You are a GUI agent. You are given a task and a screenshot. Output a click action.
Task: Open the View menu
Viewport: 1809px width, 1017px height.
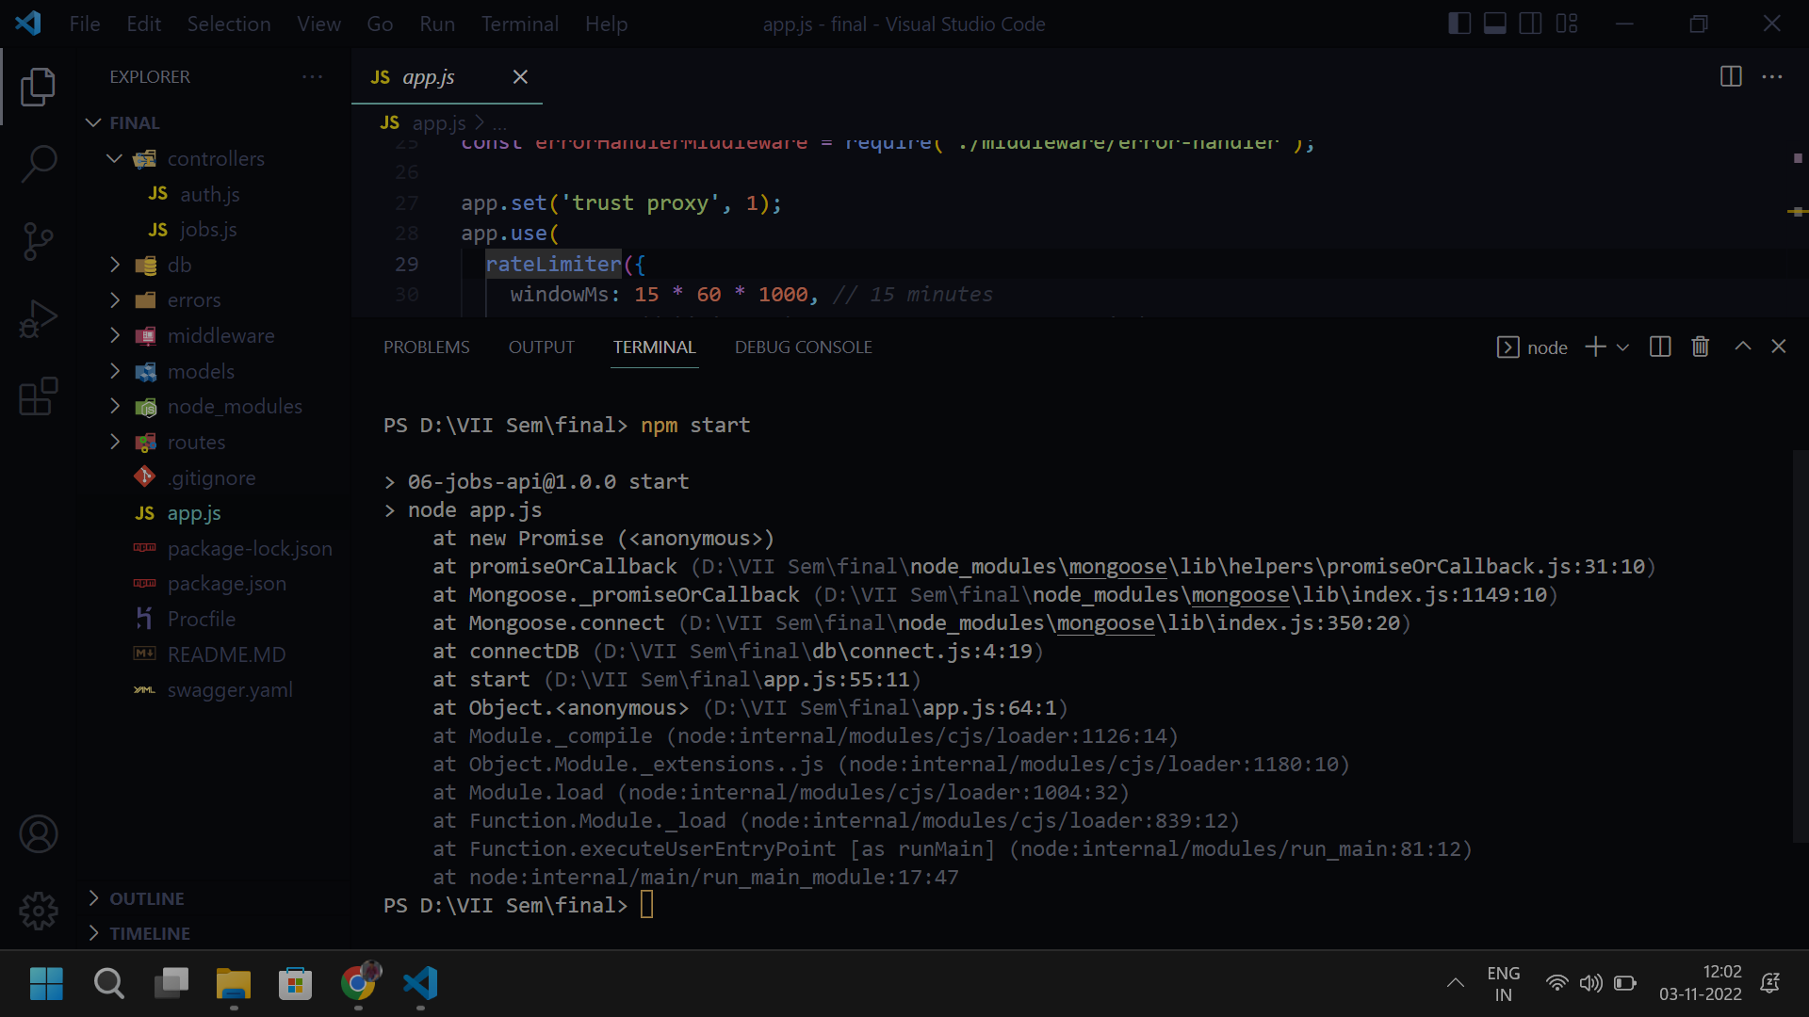319,24
